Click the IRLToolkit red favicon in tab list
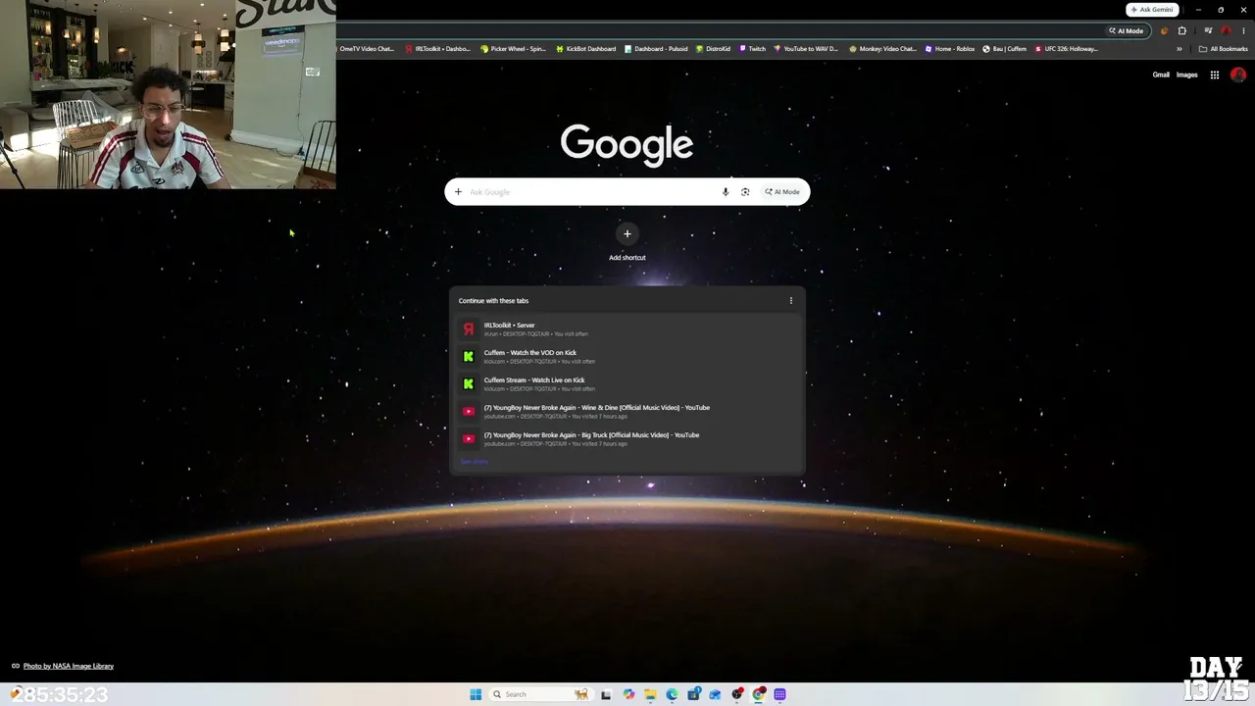Screen dimensions: 1255x706 [469, 329]
